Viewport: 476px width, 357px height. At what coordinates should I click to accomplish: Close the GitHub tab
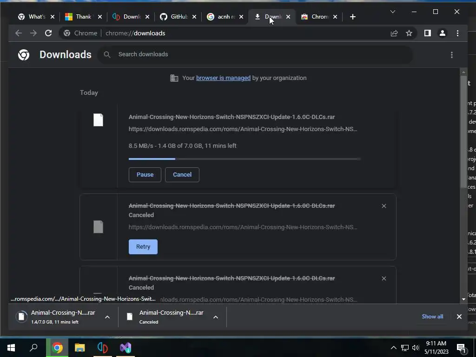(x=194, y=17)
